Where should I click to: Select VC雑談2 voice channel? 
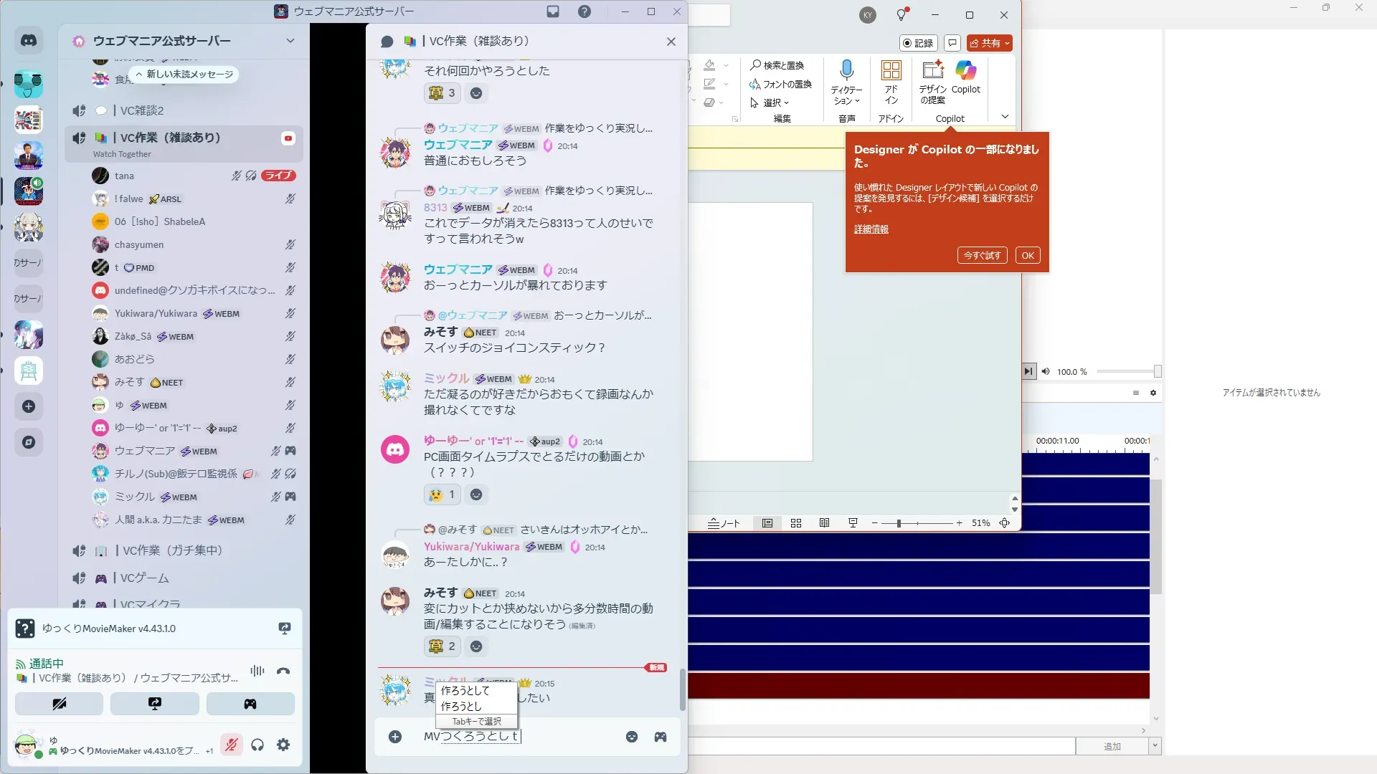tap(141, 110)
